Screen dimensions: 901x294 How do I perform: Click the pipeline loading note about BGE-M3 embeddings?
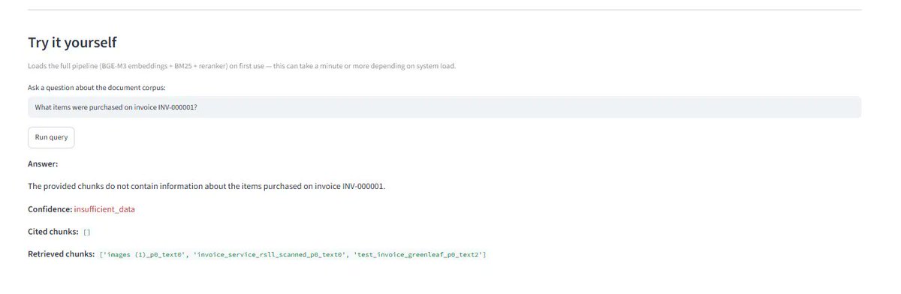(x=242, y=66)
